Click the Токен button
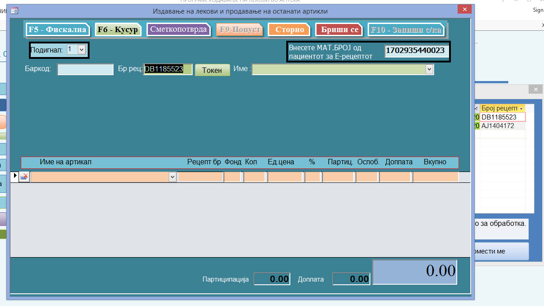Viewport: 544px width, 306px height. [x=212, y=70]
